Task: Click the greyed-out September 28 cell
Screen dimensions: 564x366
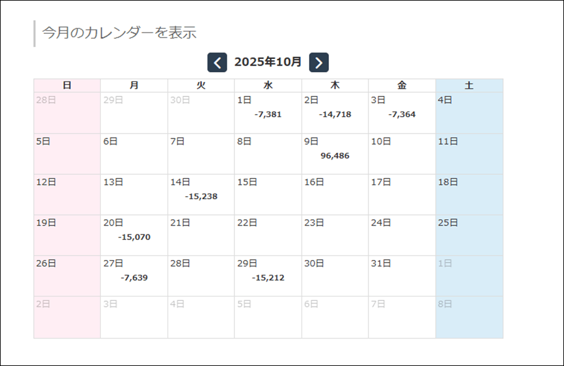Action: coord(66,113)
